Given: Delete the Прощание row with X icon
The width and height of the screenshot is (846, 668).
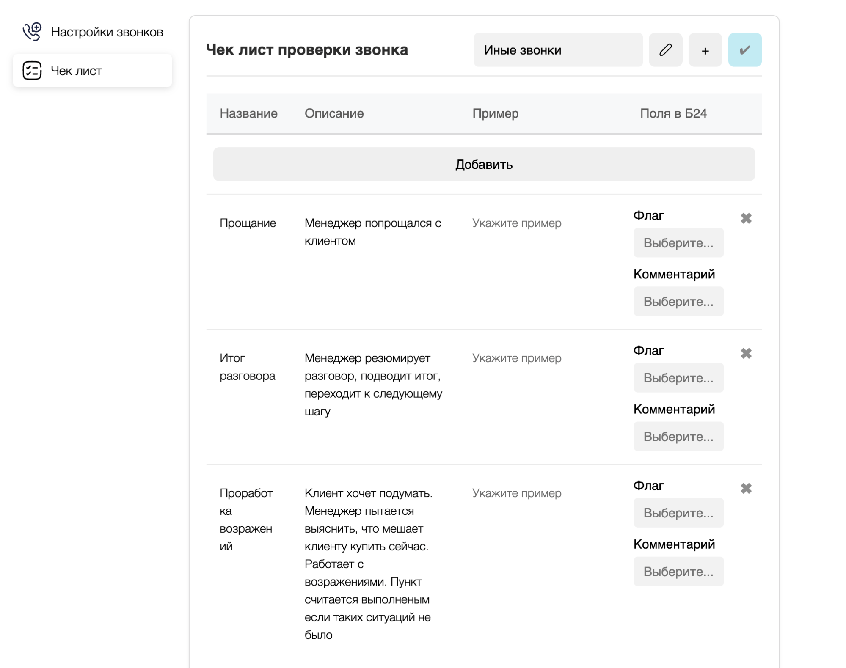Looking at the screenshot, I should (x=746, y=218).
